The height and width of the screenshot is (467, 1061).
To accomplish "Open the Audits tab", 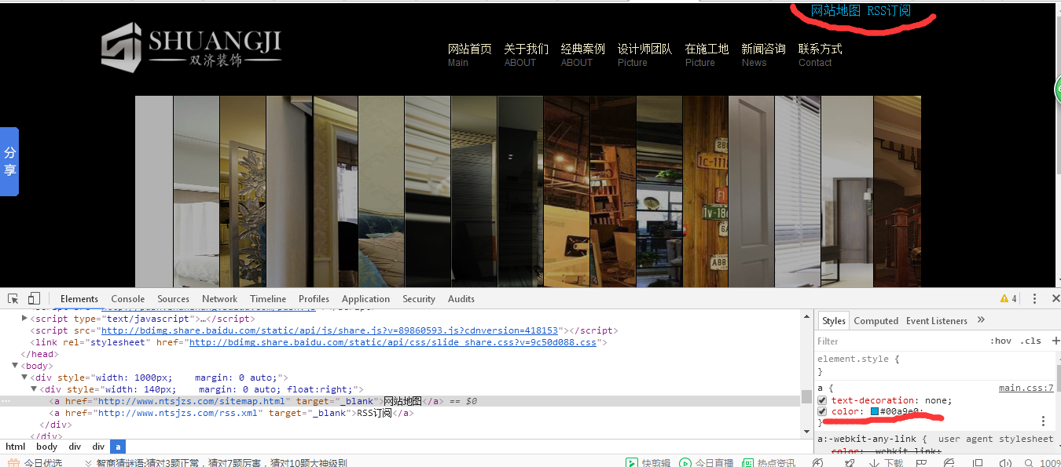I will [x=461, y=299].
